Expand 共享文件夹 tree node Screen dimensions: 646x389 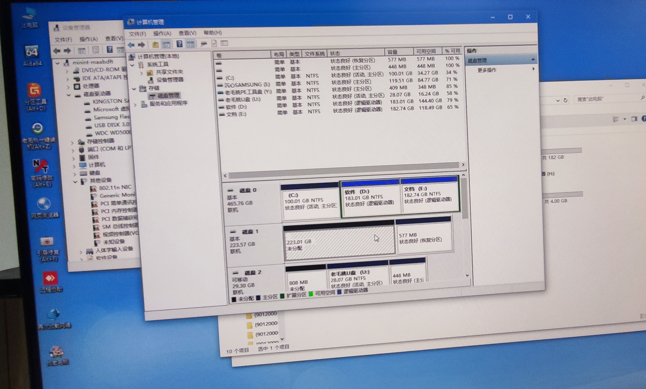pyautogui.click(x=142, y=72)
